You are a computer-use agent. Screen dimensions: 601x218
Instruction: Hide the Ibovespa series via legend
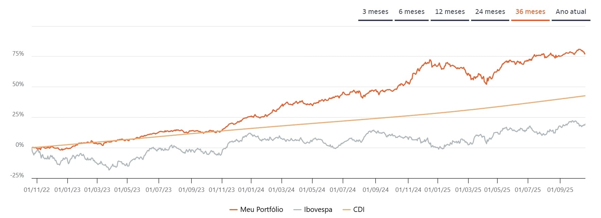318,210
